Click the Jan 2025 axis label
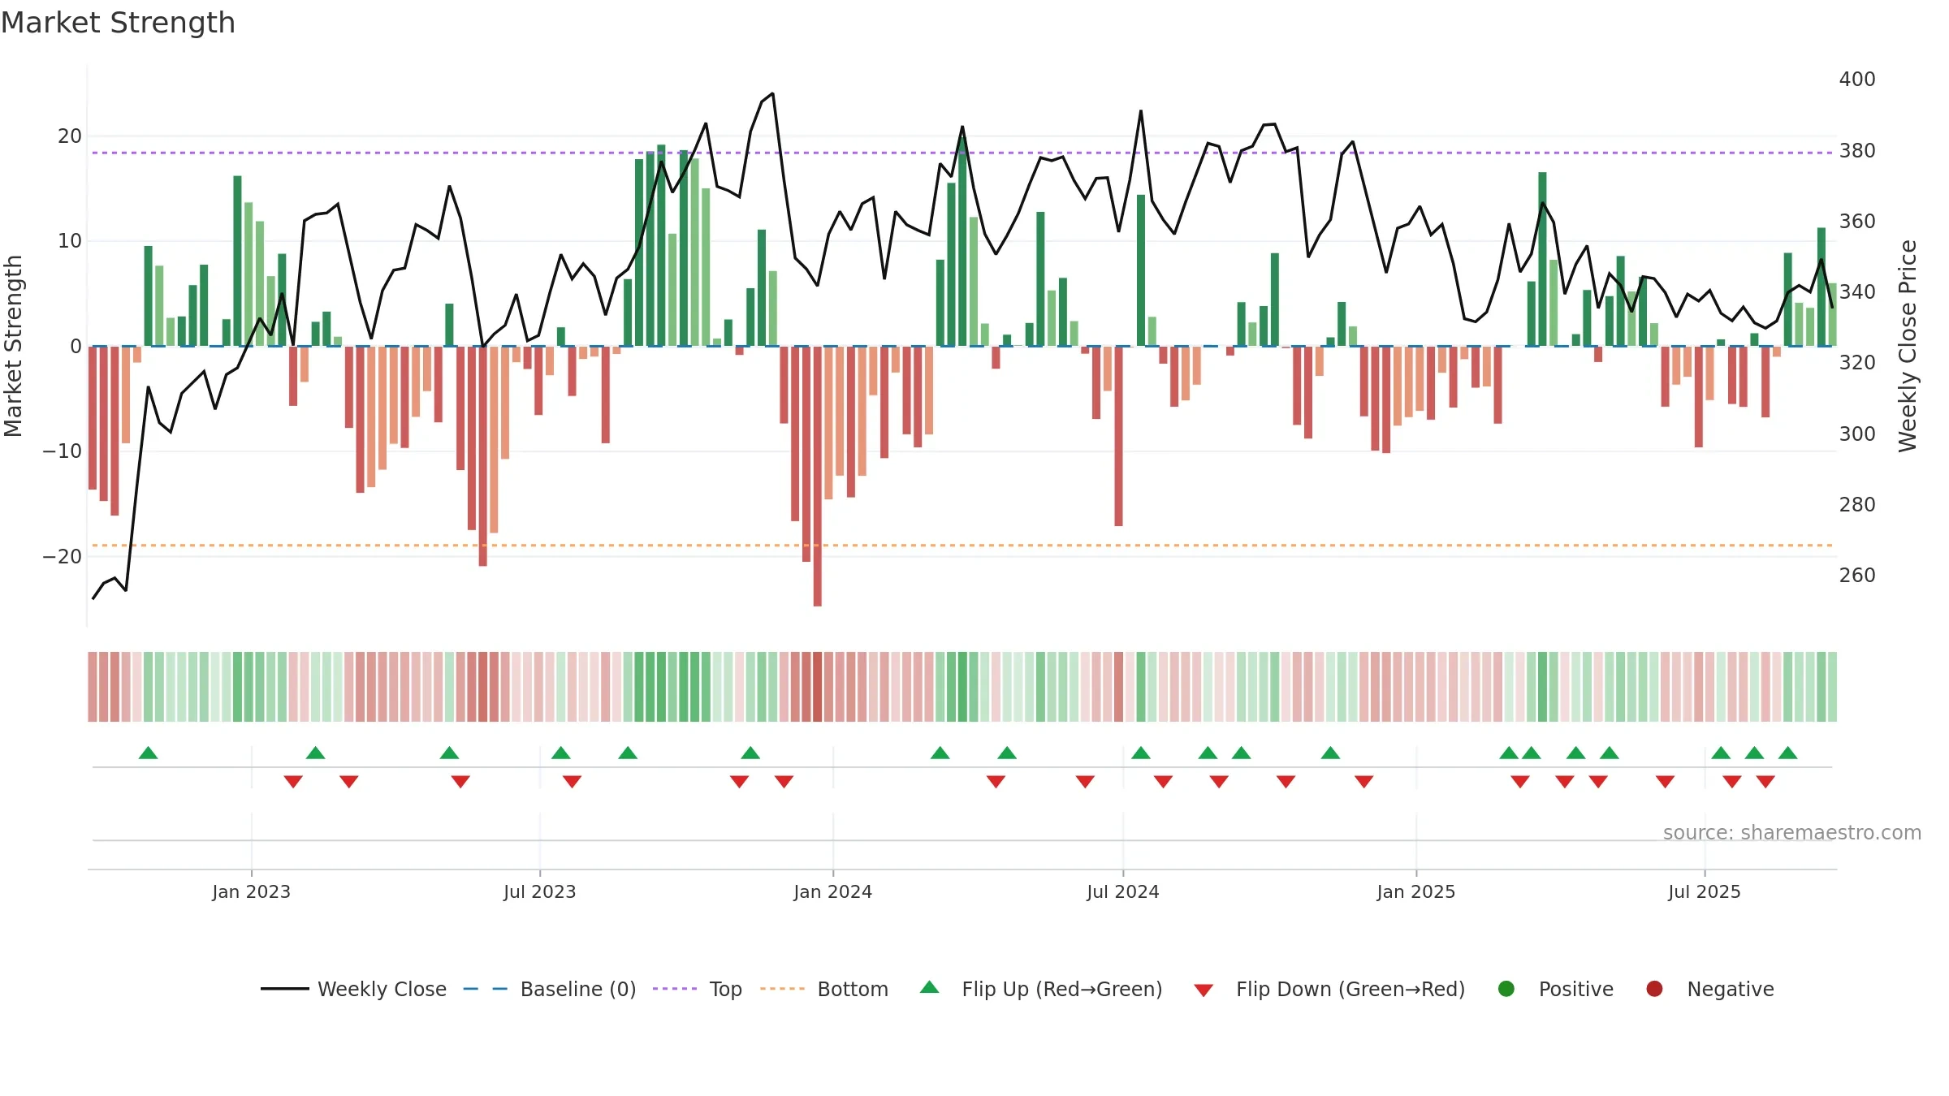Viewport: 1949px width, 1096px height. [x=1416, y=892]
